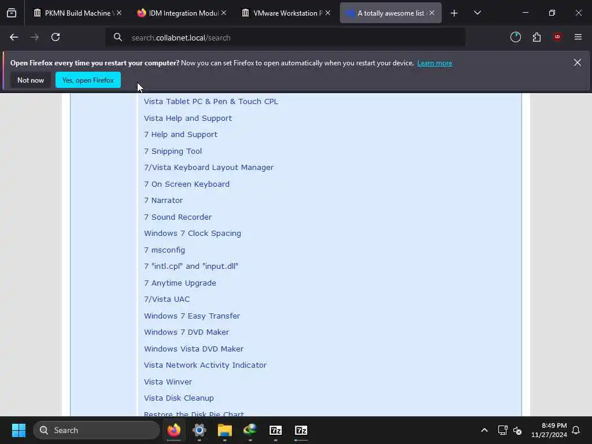Open Windows 7 Clock Spacing link

coord(193,234)
